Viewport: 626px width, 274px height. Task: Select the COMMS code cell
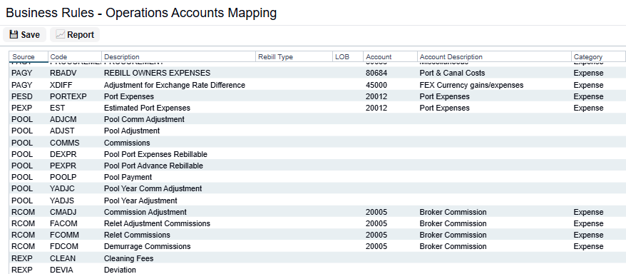(x=65, y=143)
